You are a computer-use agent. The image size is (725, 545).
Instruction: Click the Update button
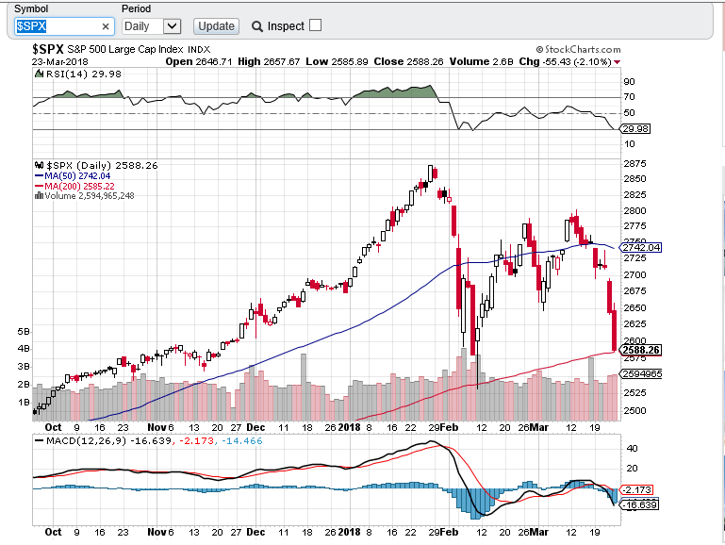[x=216, y=26]
